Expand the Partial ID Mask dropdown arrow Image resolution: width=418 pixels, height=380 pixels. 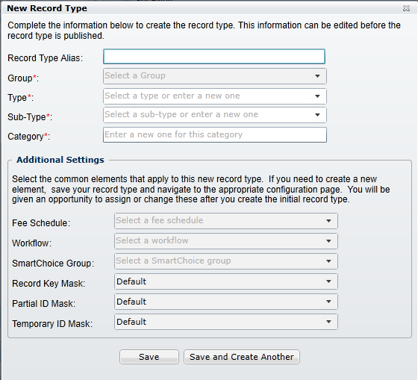(328, 302)
